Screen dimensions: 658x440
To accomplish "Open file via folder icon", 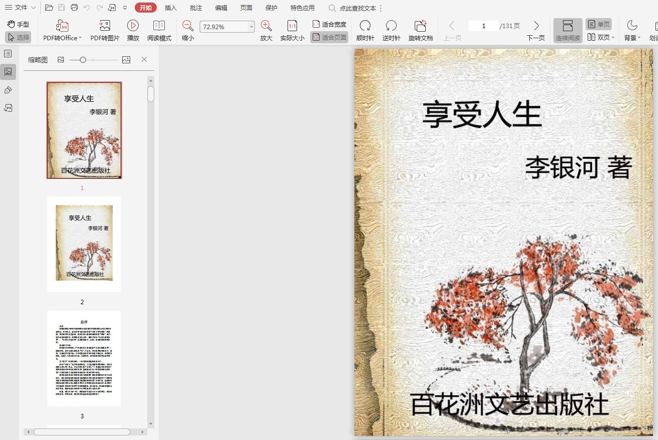I will pos(49,8).
